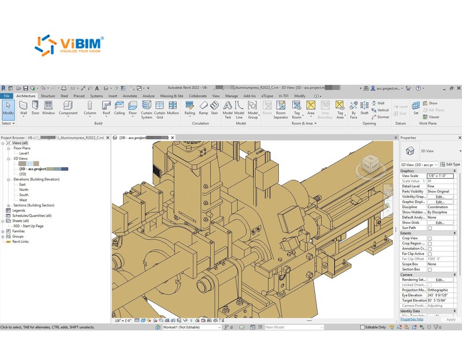Open the Room & Area panel dropdown

click(x=304, y=123)
